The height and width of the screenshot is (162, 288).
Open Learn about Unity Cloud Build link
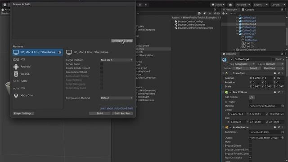pyautogui.click(x=117, y=108)
